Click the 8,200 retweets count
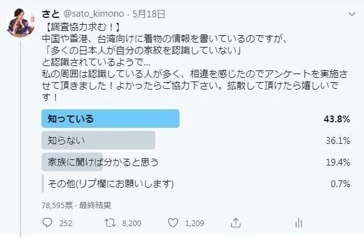 point(132,224)
